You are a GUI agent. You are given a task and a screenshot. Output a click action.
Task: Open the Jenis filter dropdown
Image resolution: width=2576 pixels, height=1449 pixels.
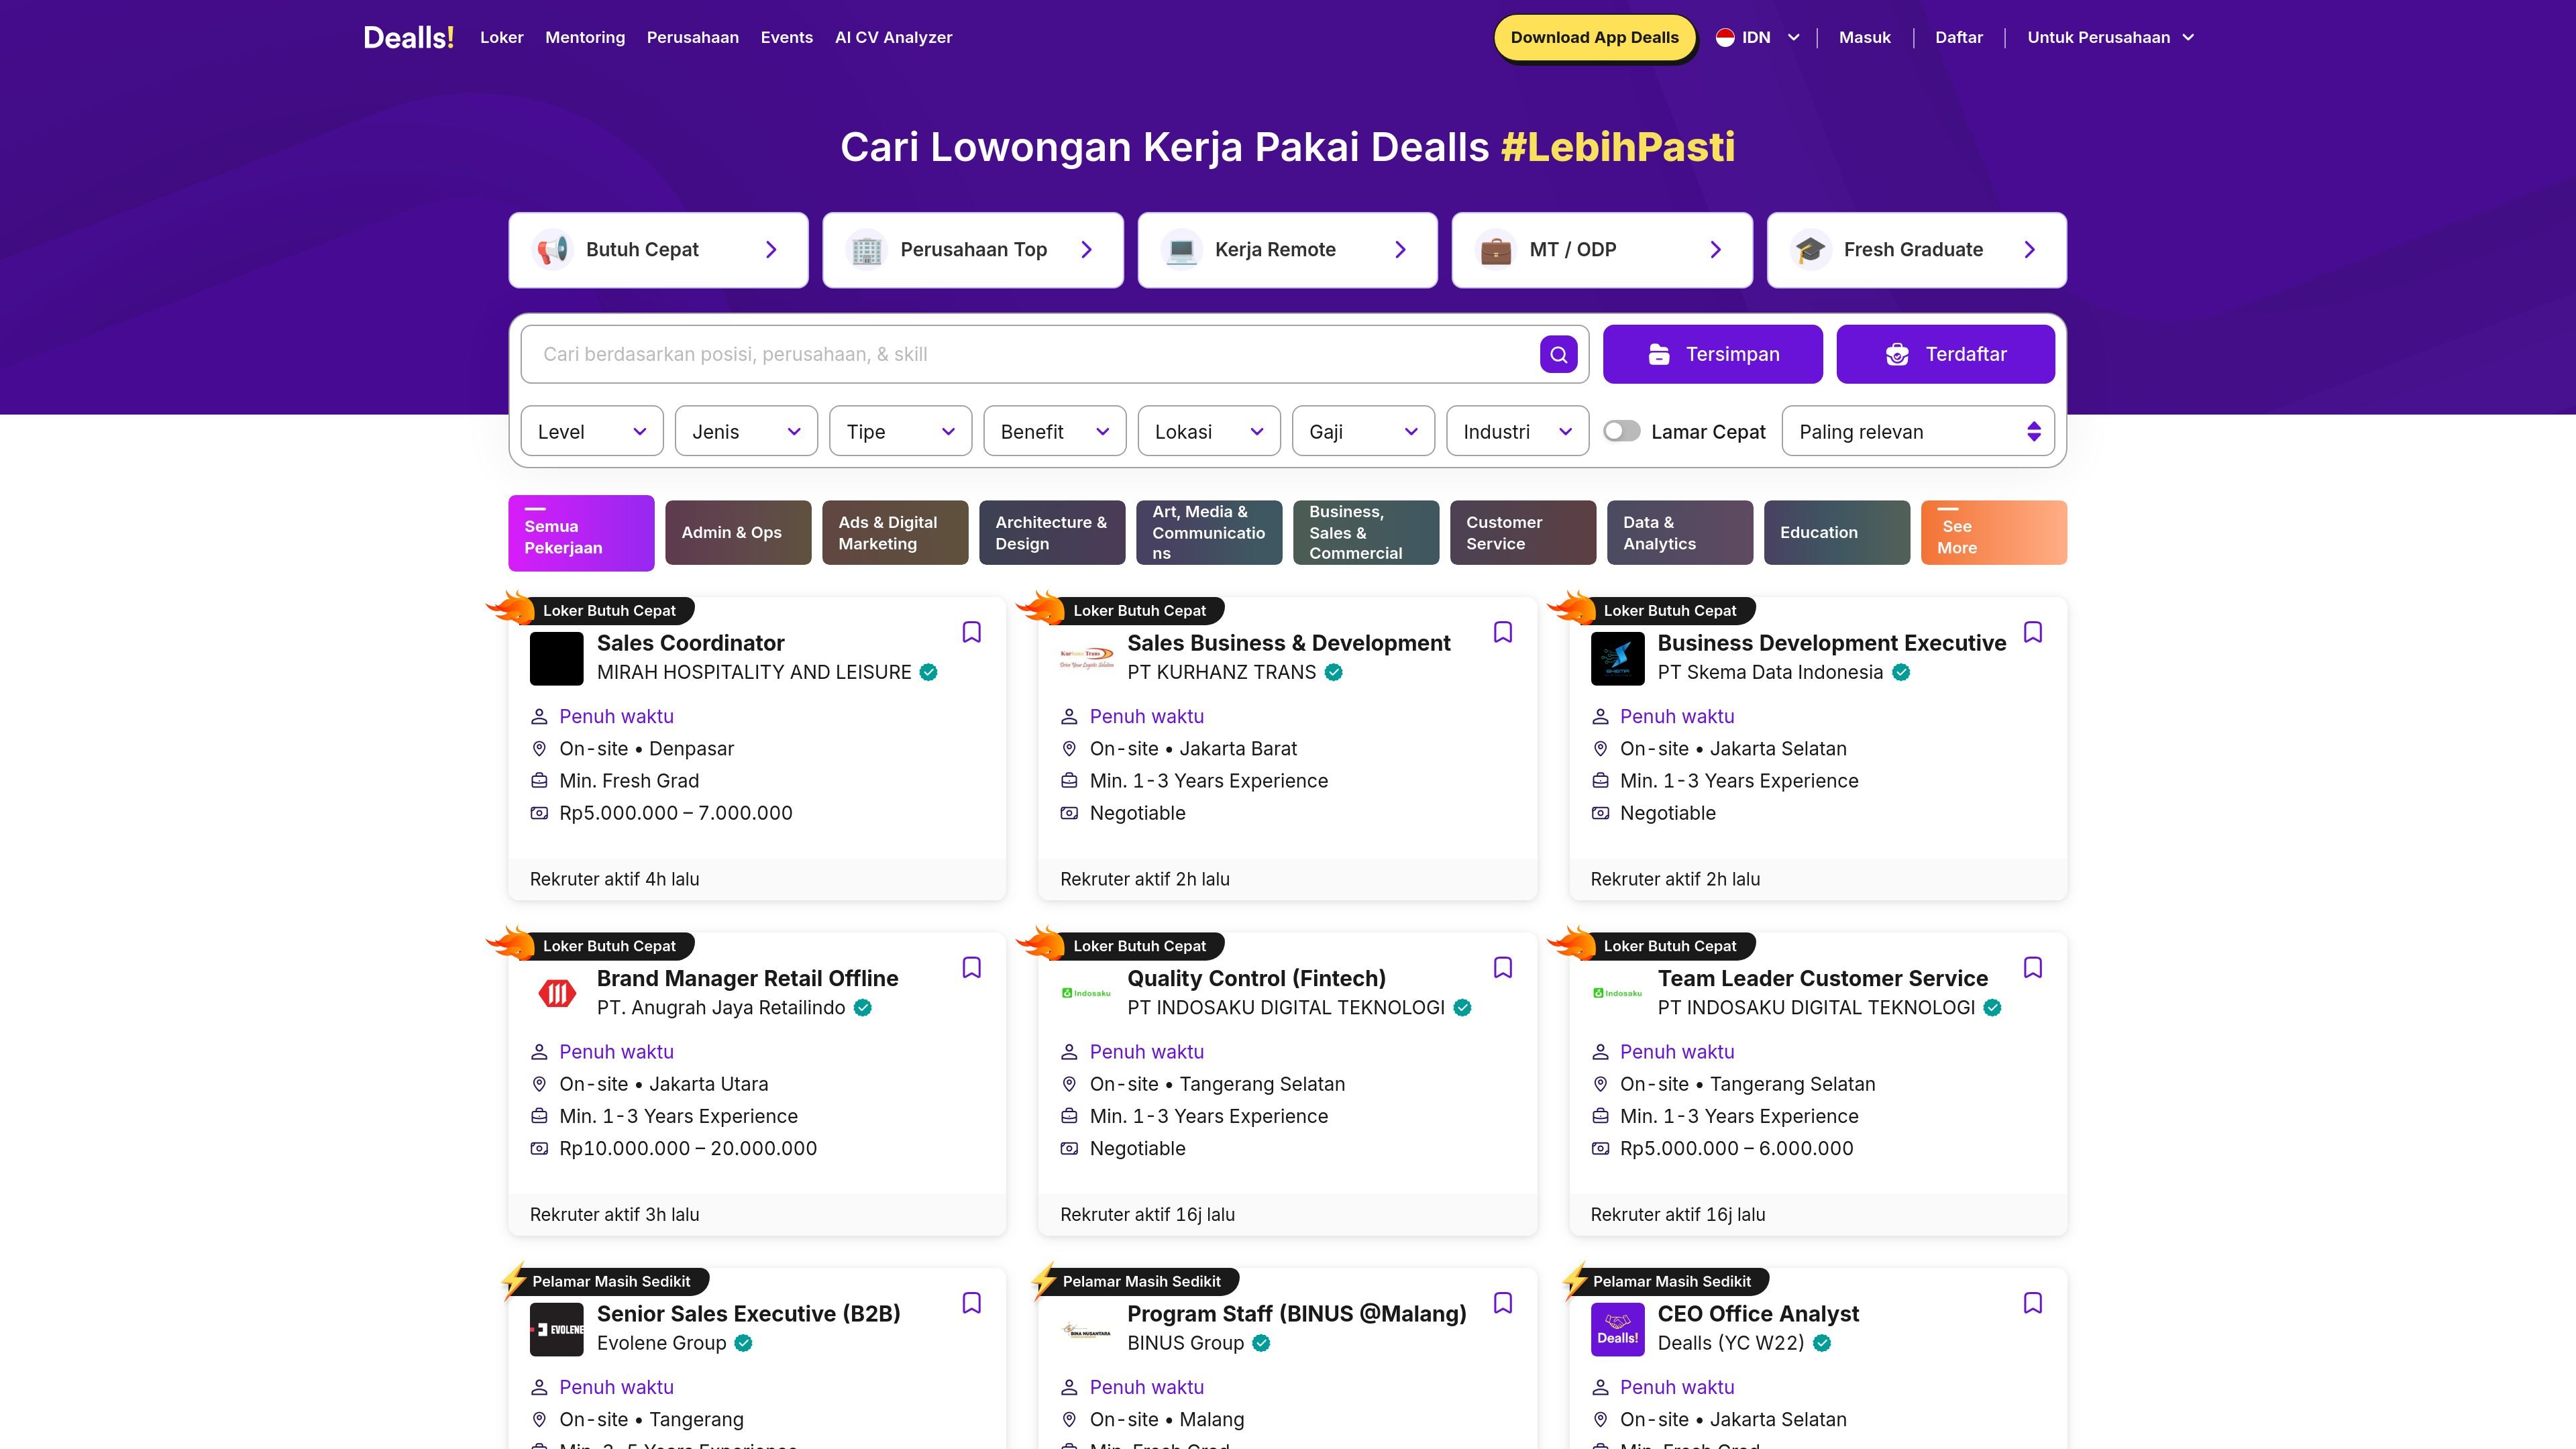746,431
